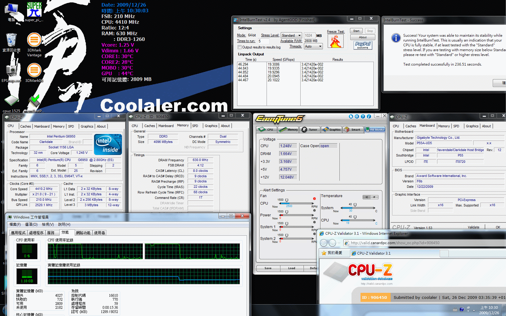Click the system clock in the taskbar
The width and height of the screenshot is (506, 316).
point(489,310)
